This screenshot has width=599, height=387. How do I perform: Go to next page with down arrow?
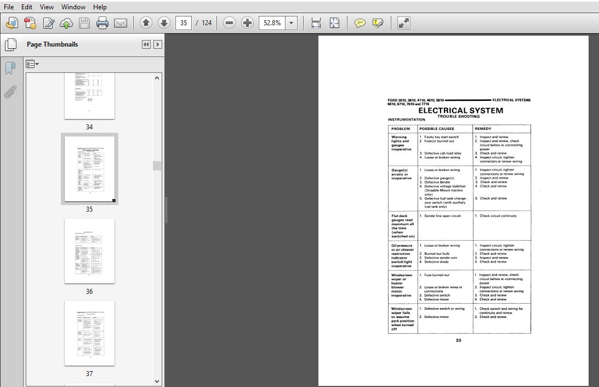[x=164, y=23]
